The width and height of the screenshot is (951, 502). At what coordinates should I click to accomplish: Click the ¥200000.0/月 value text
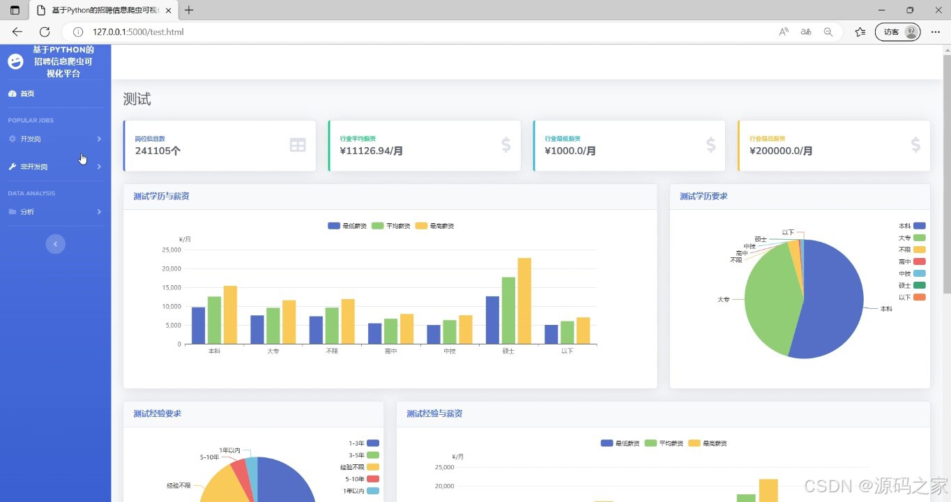[781, 151]
